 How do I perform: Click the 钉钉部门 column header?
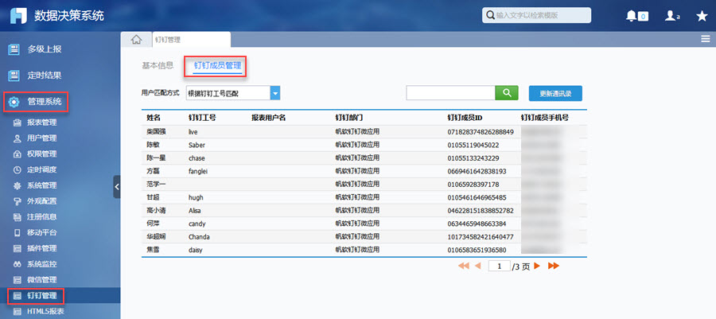coord(349,118)
